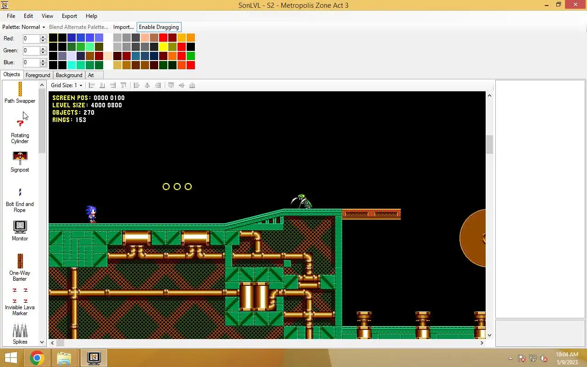Click the network tray icon
The image size is (587, 367).
point(533,358)
